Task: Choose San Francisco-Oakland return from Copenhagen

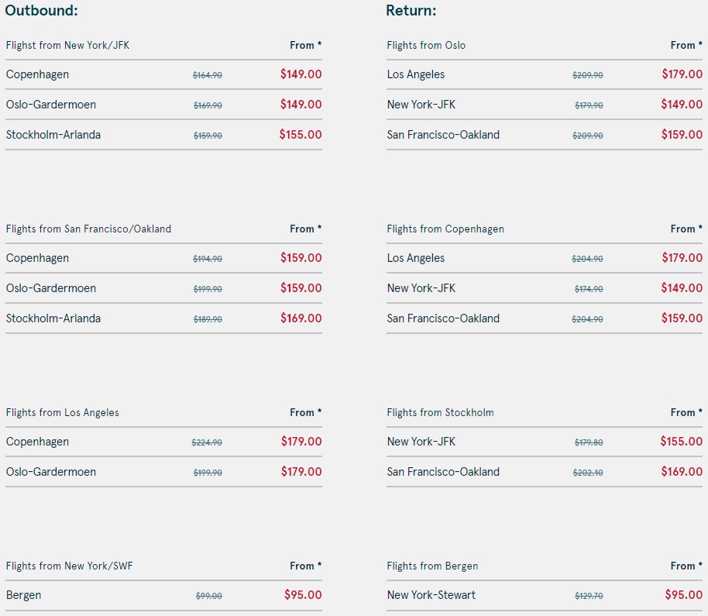Action: pos(443,318)
